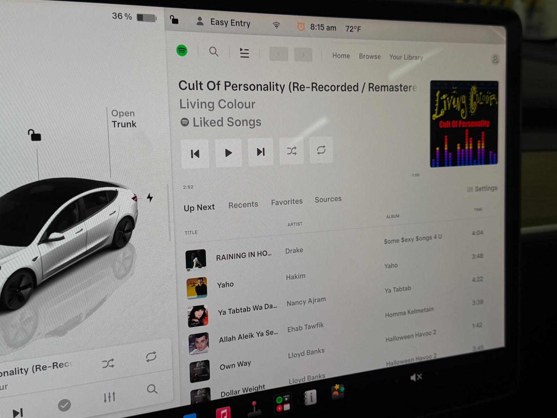Skip to next track in main player
557x418 pixels.
(x=260, y=152)
